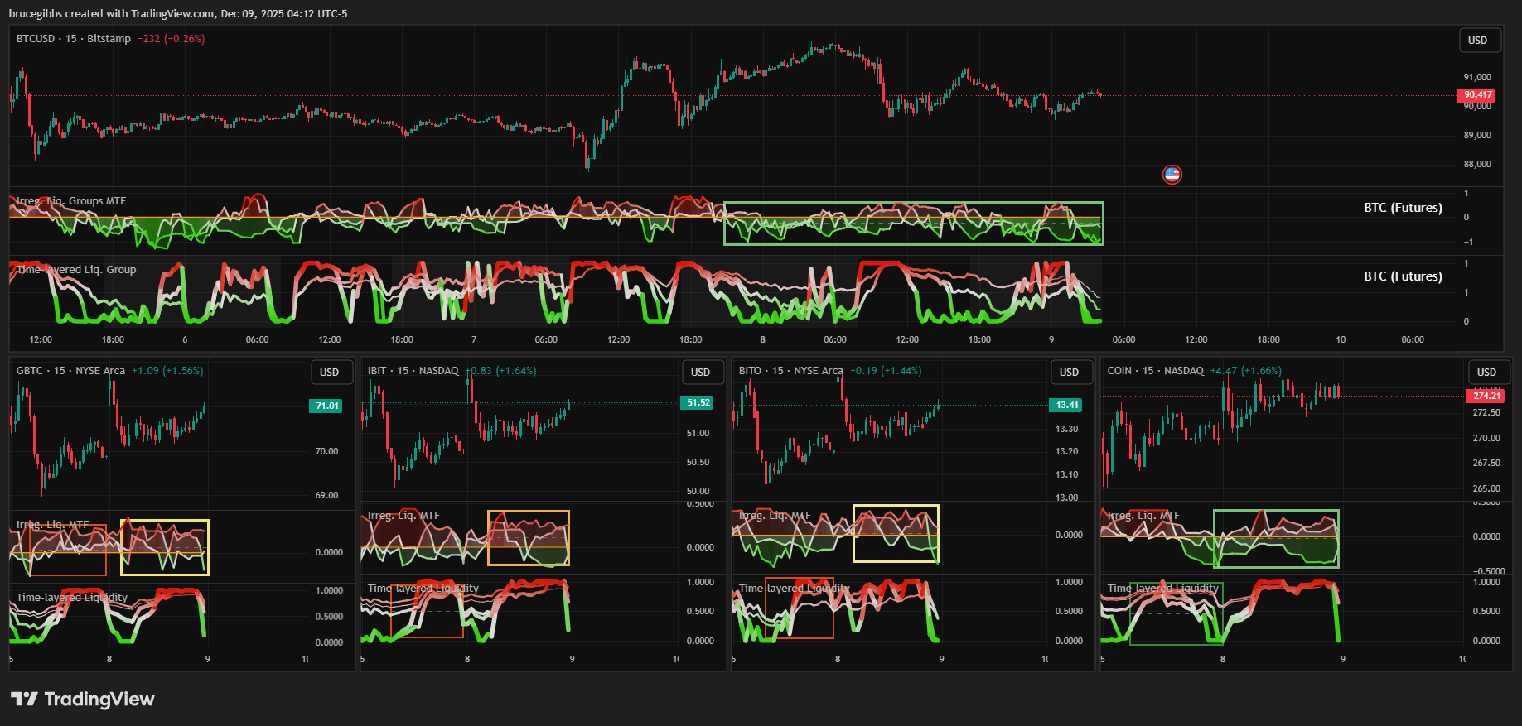Select the COIN NASDAQ symbol title

pos(1155,371)
